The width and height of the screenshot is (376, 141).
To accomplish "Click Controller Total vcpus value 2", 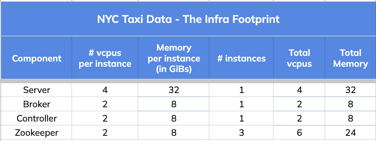I will pyautogui.click(x=299, y=118).
